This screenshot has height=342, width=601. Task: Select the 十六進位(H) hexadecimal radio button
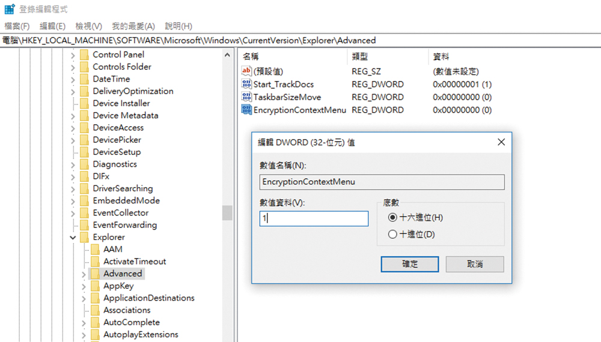click(392, 218)
